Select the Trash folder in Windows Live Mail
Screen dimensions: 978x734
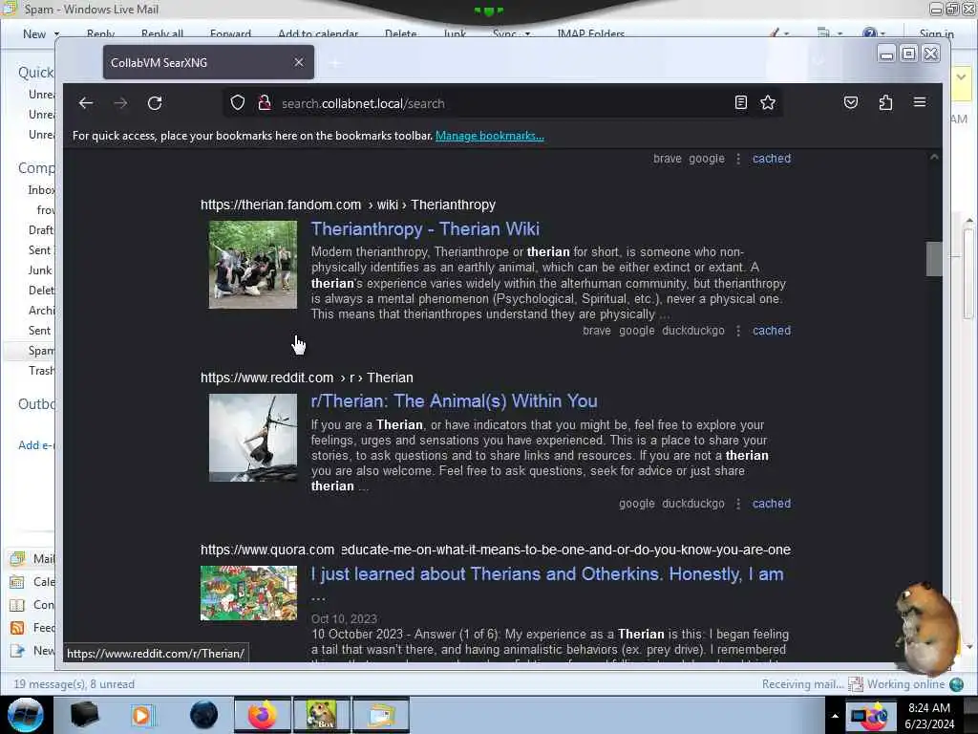click(x=41, y=371)
